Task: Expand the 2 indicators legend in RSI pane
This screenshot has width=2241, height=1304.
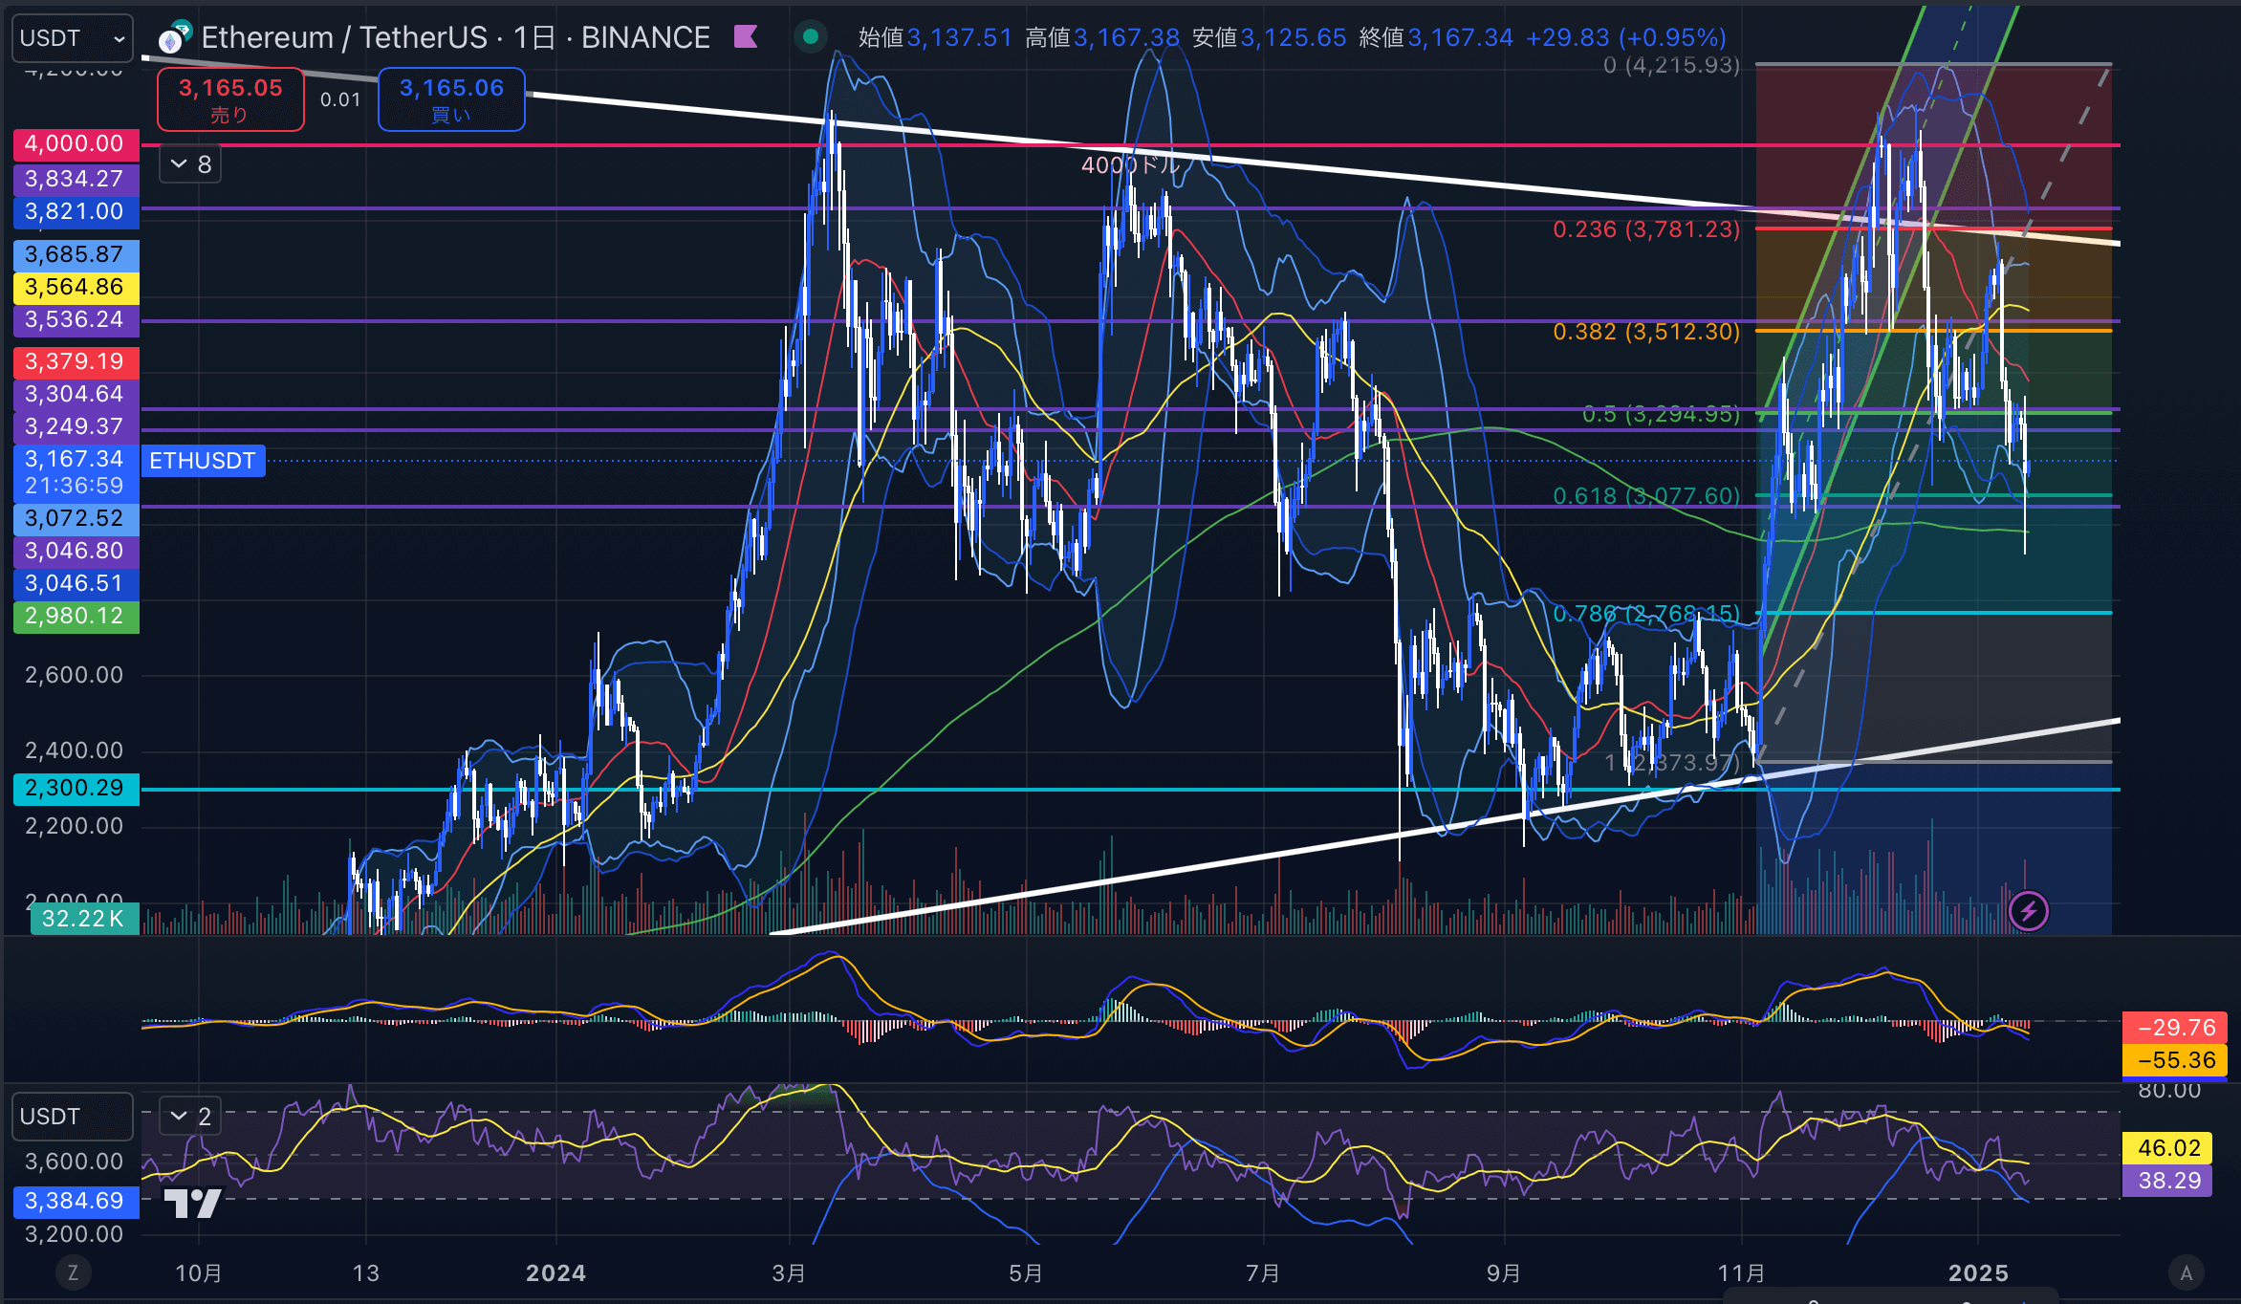Action: click(190, 1116)
